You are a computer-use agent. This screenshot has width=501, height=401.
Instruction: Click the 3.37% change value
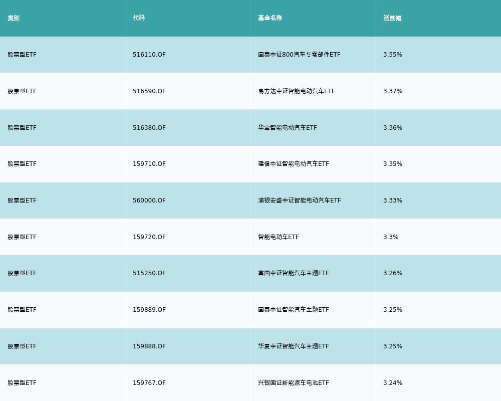point(393,91)
